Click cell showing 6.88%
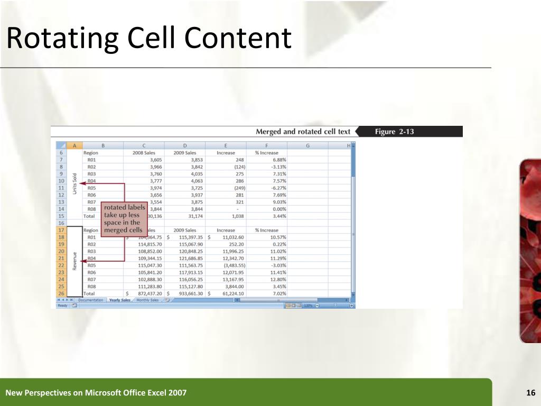Screen dimensions: 541x406 [x=266, y=160]
